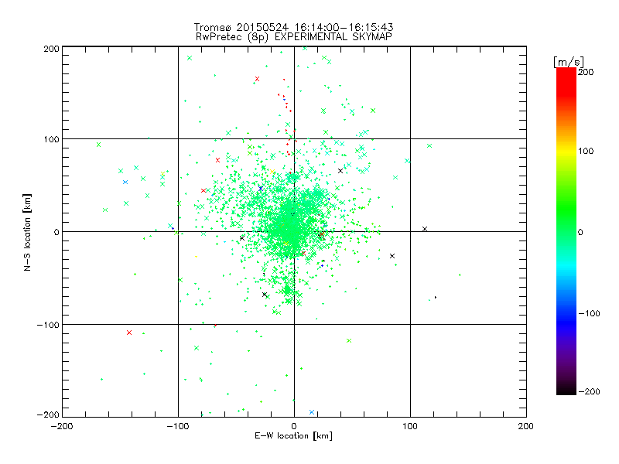Click the E-W axis tick label "200"
Screen dimensions: 619x464
(x=526, y=426)
